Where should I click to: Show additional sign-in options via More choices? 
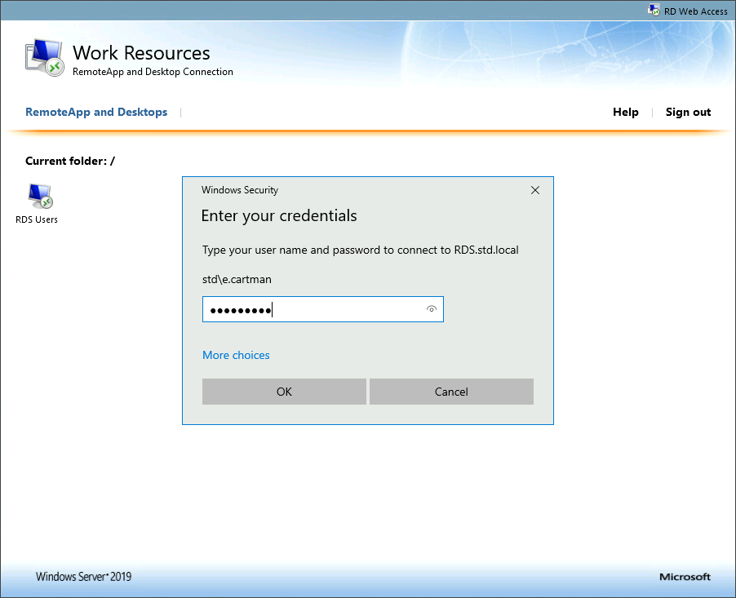236,355
